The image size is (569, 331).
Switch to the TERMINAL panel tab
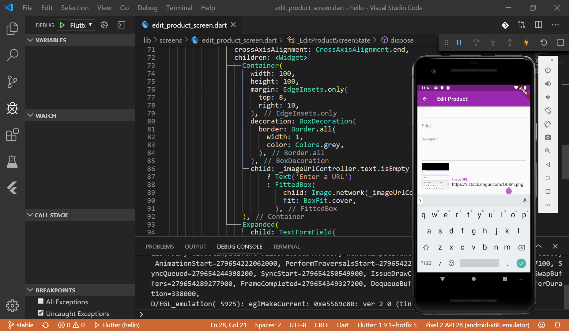pos(286,247)
